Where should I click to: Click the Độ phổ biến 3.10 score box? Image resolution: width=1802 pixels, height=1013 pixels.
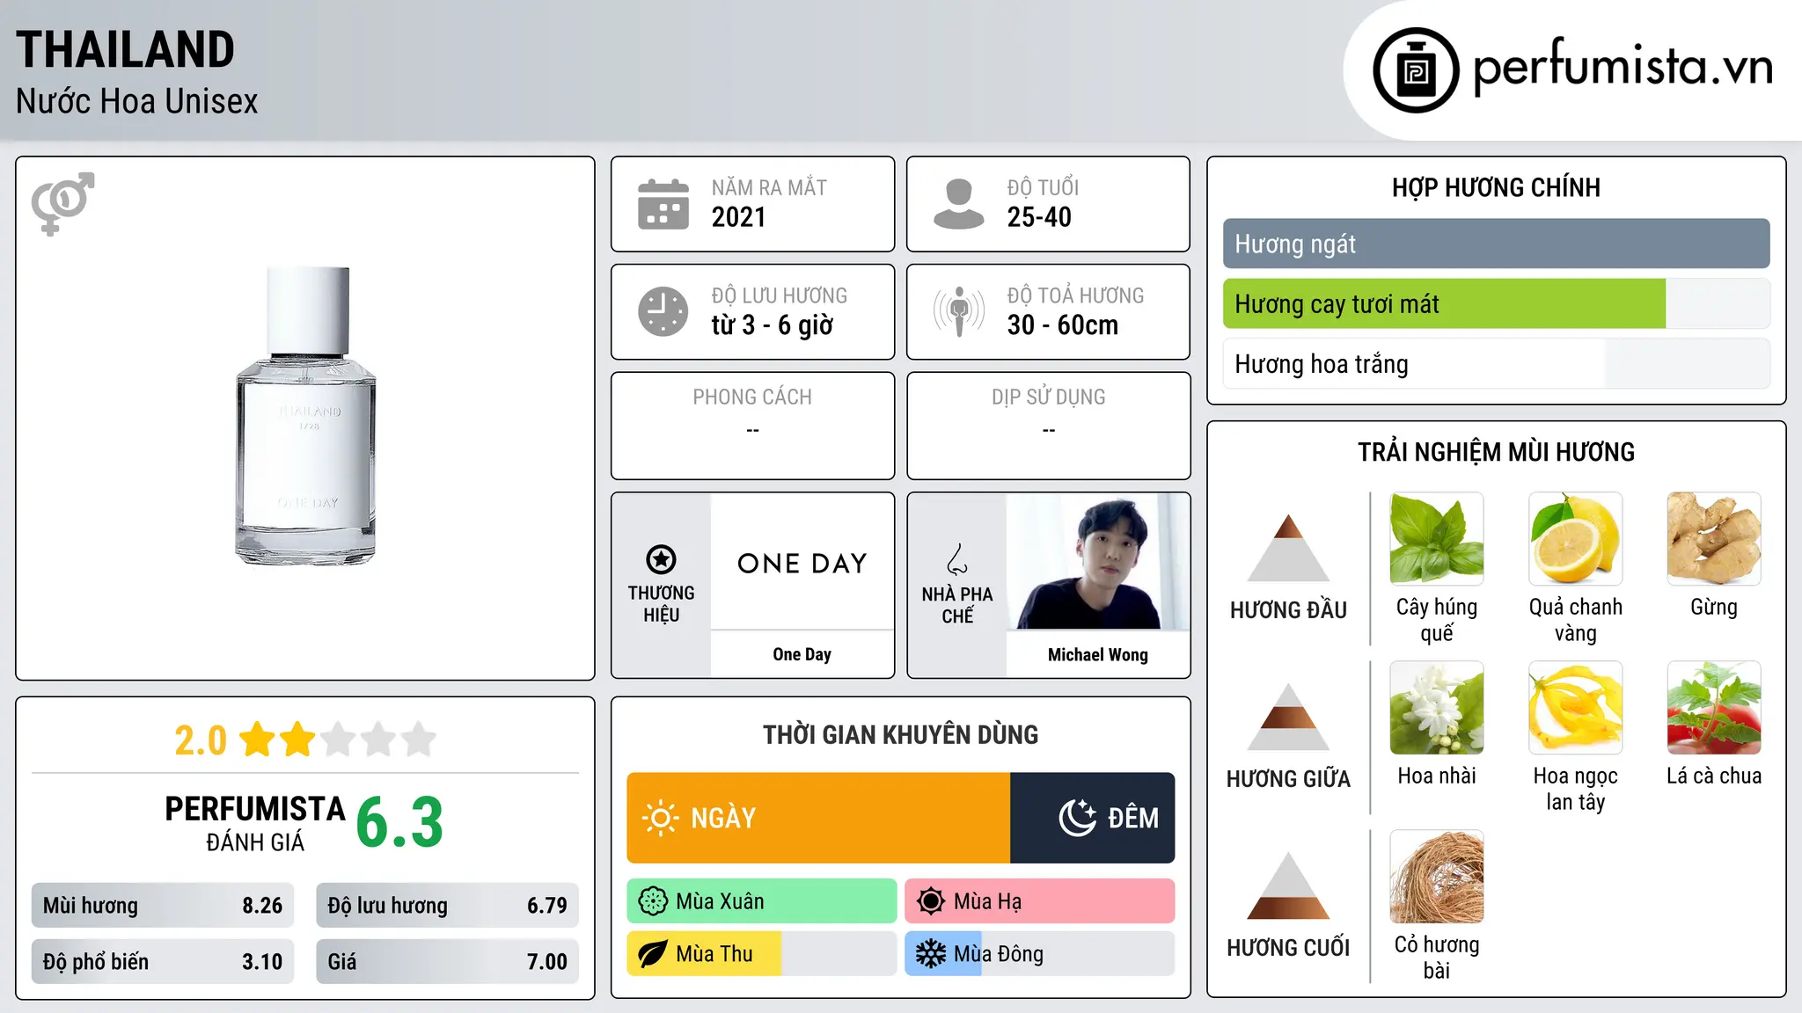(163, 961)
